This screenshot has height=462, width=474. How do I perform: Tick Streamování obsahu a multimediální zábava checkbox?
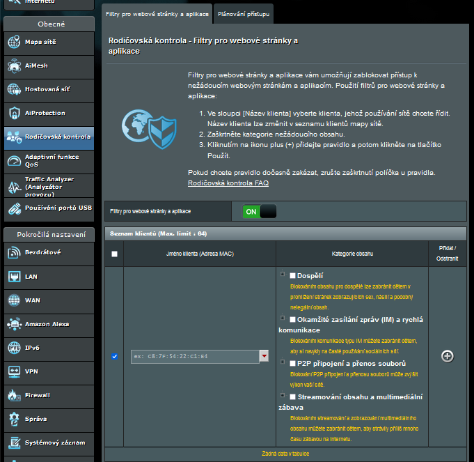point(293,396)
